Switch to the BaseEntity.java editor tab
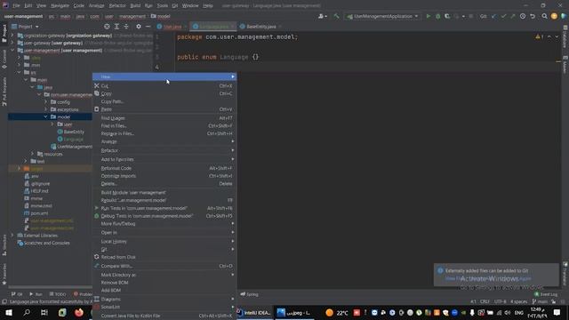Viewport: 569px width, 320px height. pyautogui.click(x=260, y=27)
